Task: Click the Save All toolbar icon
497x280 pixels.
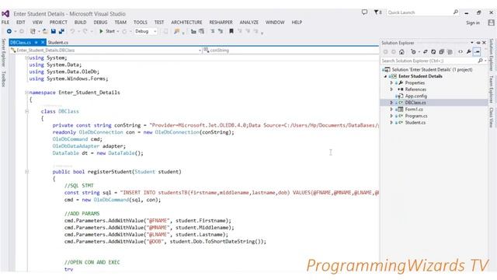Action: click(x=61, y=31)
